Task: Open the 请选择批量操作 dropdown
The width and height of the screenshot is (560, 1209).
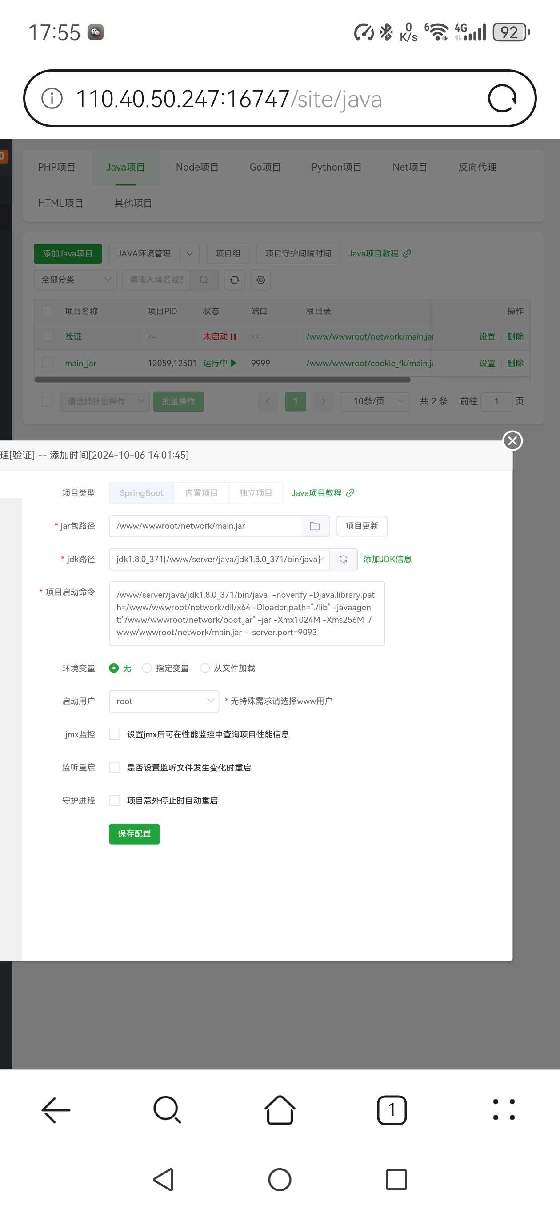Action: pos(105,402)
